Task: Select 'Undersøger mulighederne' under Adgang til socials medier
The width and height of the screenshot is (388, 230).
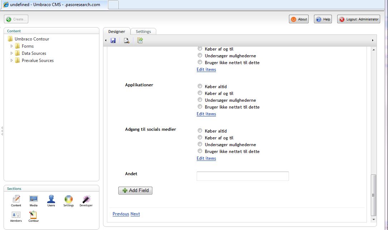Action: pyautogui.click(x=200, y=144)
